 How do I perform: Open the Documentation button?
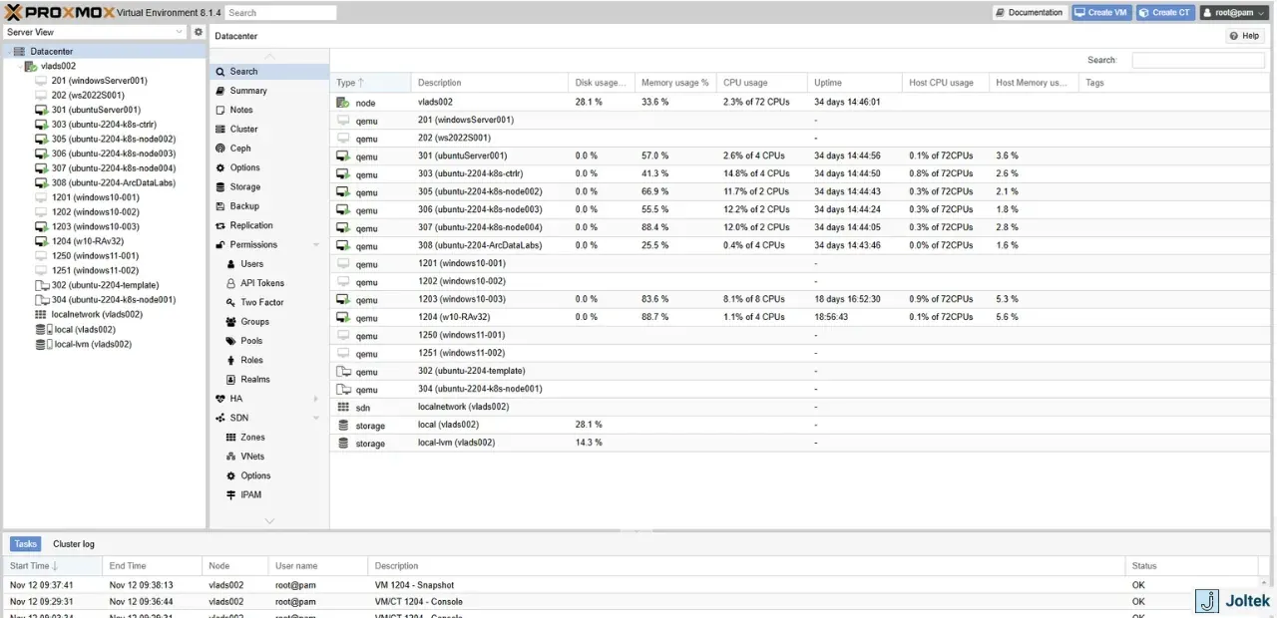point(1030,13)
